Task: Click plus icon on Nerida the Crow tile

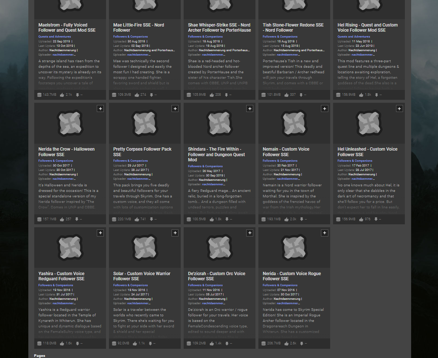Action: (100, 109)
